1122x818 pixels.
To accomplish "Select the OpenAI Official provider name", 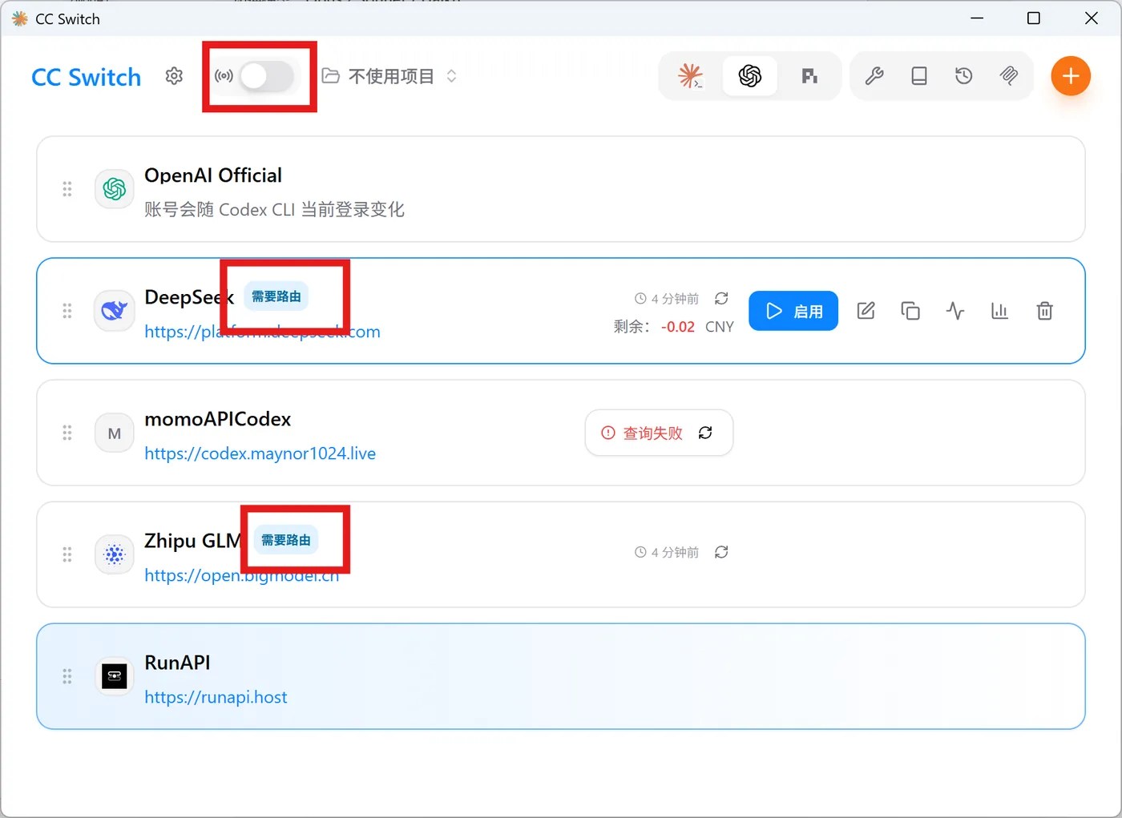I will point(213,175).
